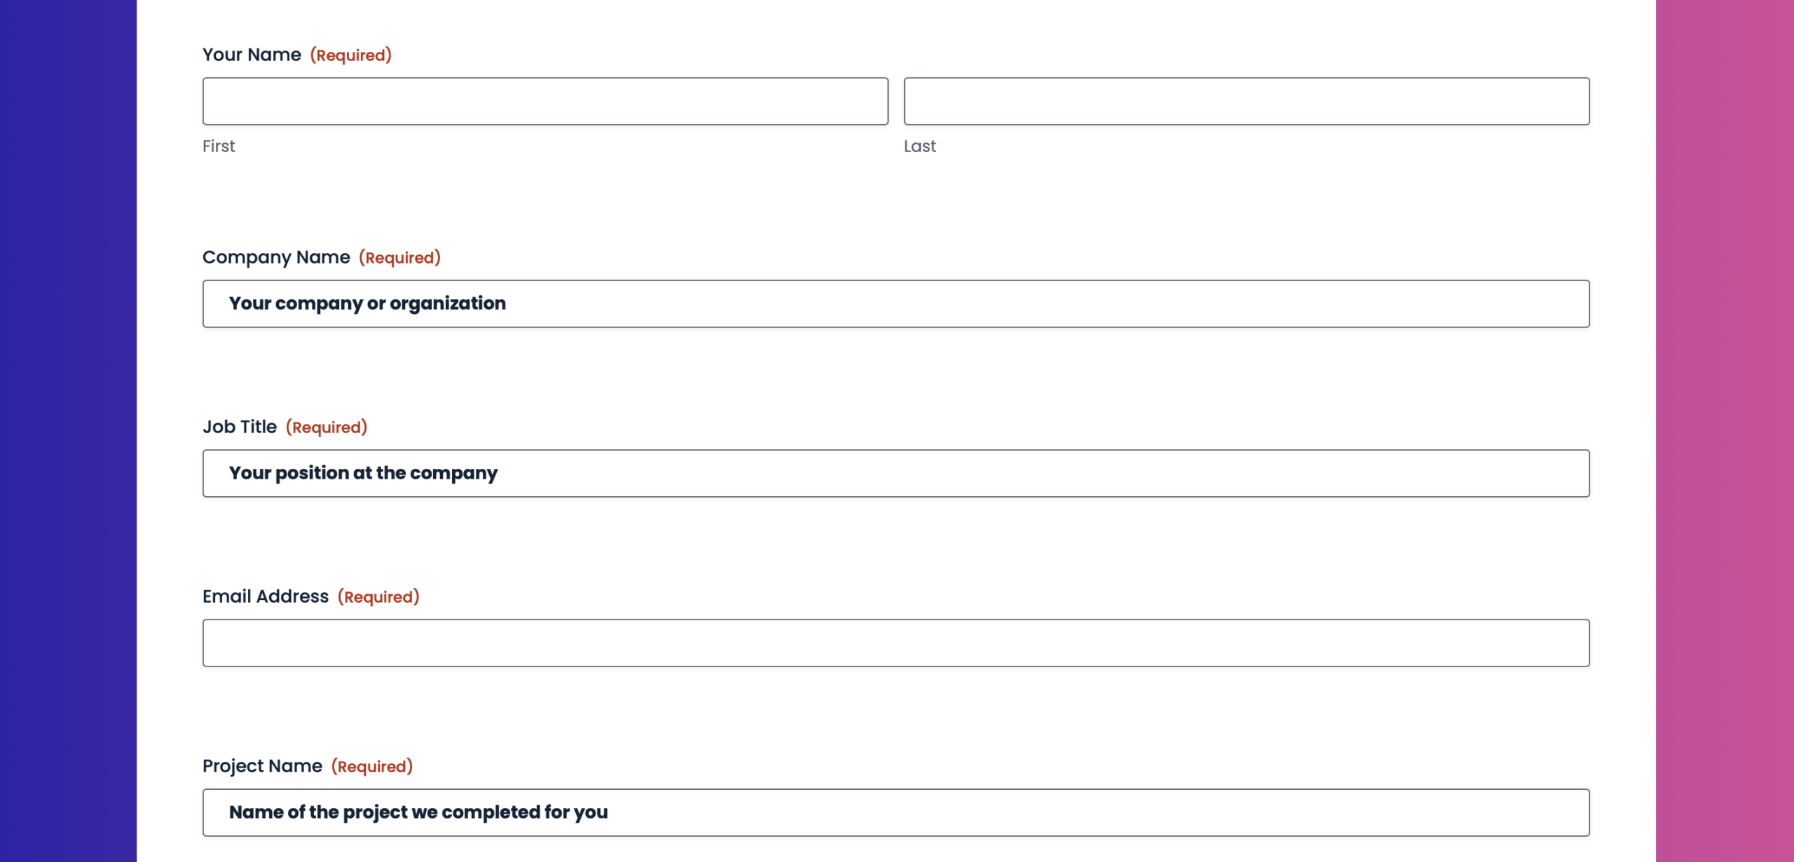Viewport: 1794px width, 862px height.
Task: Click "(Required)" beside Project Name
Action: 372,767
